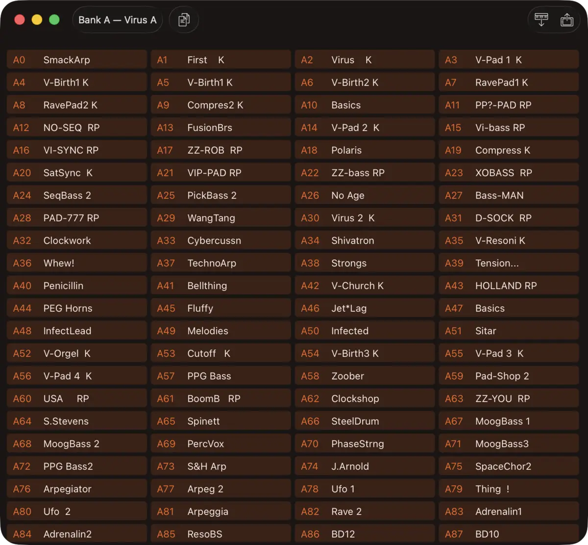This screenshot has height=545, width=588.
Task: Pick patch A20 SatSync K
Action: click(x=77, y=173)
